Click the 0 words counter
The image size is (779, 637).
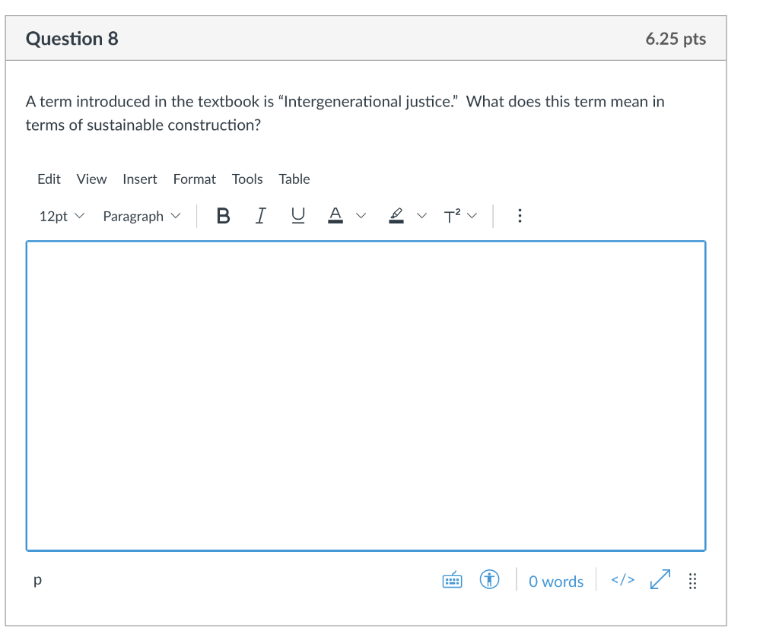point(555,580)
